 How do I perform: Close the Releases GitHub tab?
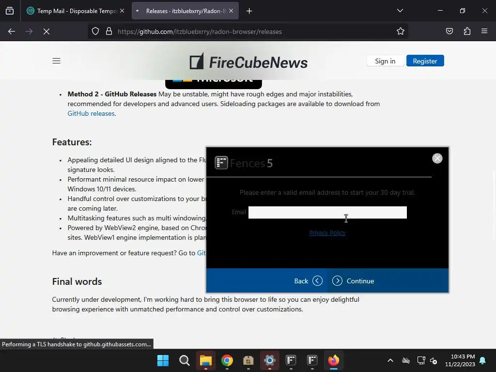231,11
